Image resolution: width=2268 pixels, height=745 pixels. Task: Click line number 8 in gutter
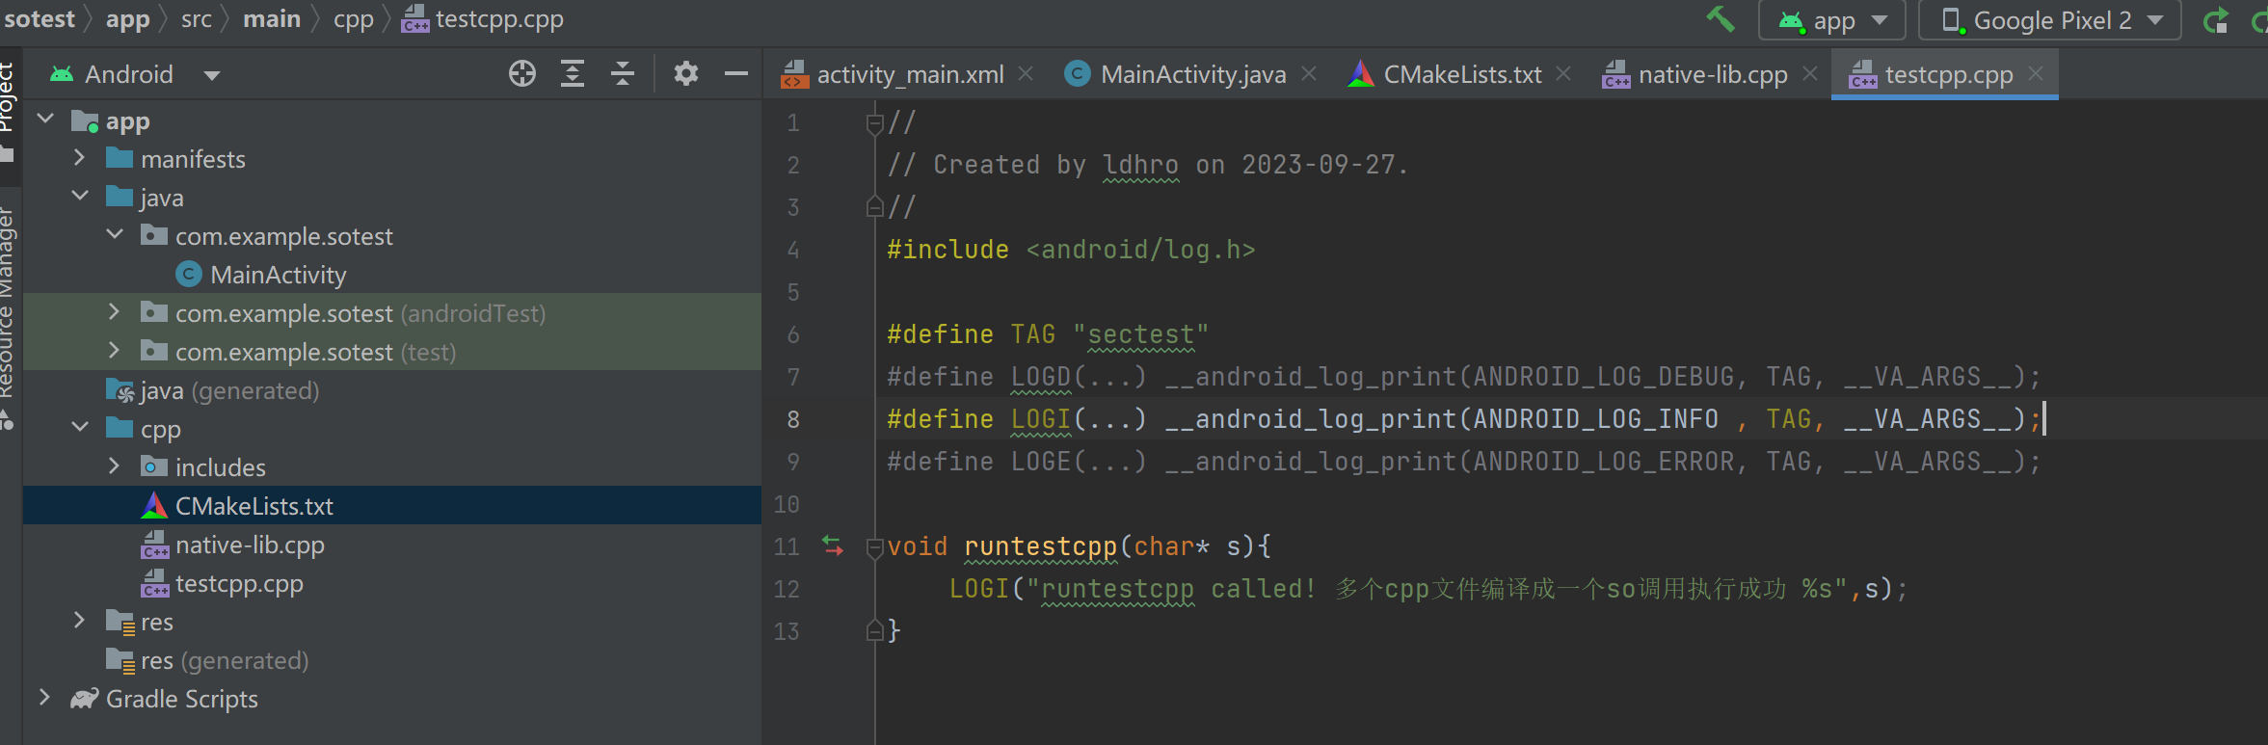pyautogui.click(x=793, y=419)
